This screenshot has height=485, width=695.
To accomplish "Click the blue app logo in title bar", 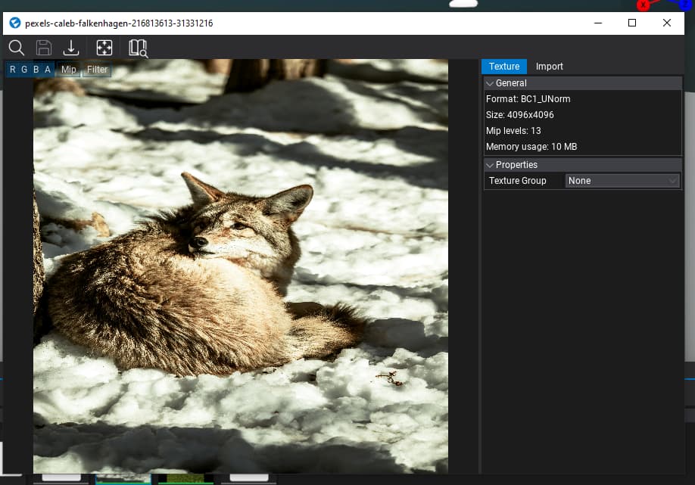I will [14, 23].
